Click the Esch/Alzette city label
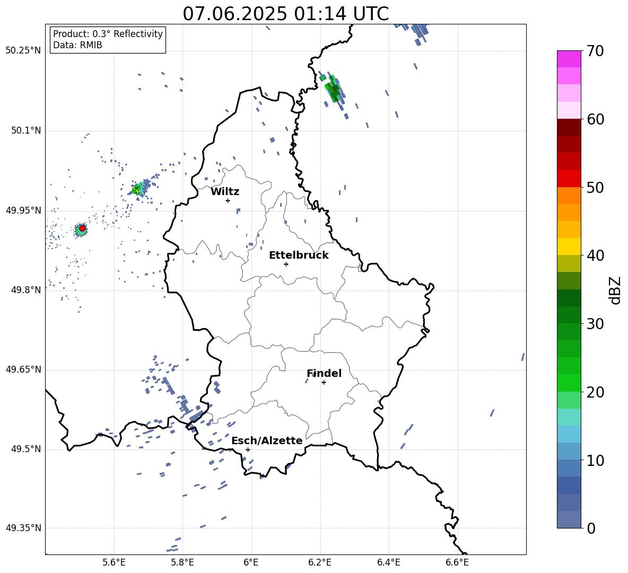Viewport: 628px width, 573px height. (x=267, y=440)
